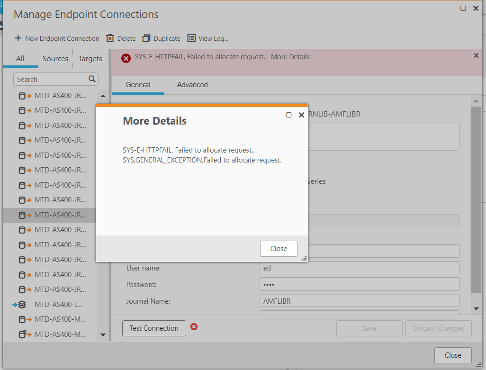Open the More Details link in banner
The width and height of the screenshot is (486, 370).
coord(290,57)
